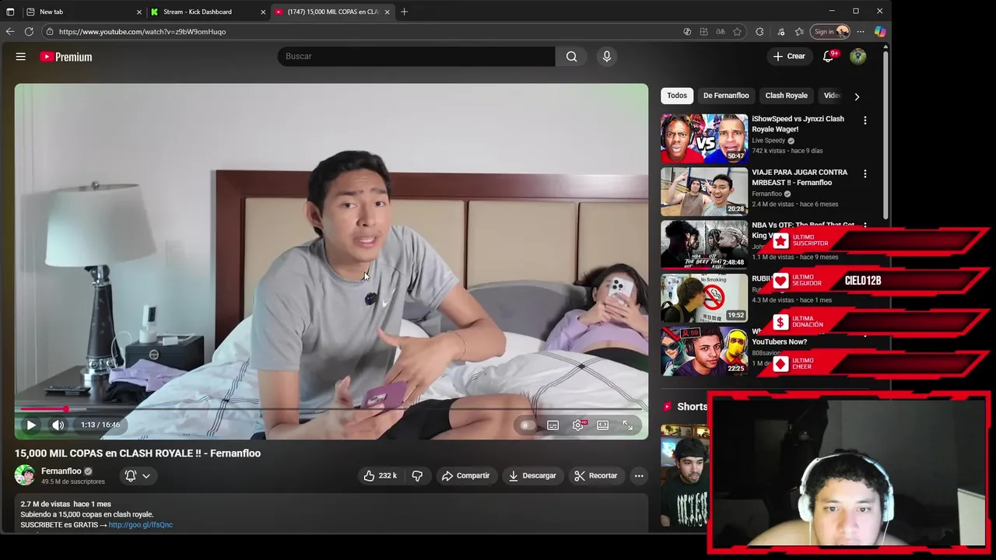
Task: Click the search magnifier button
Action: pos(572,56)
